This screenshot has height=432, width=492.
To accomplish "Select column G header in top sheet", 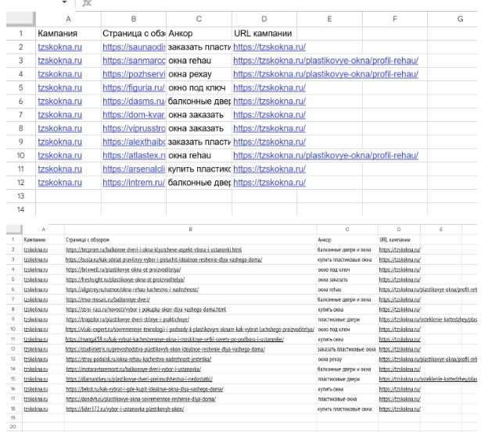I will click(460, 19).
